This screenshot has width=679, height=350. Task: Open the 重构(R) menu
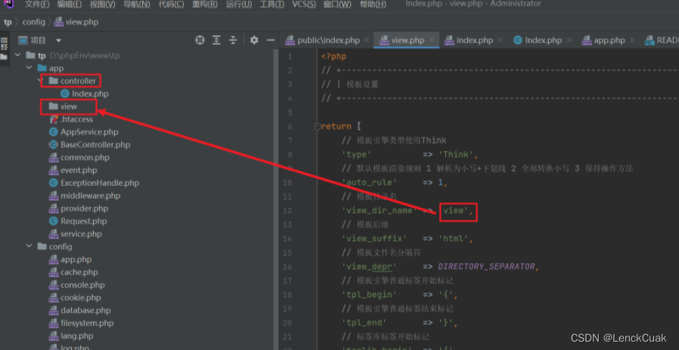[205, 5]
